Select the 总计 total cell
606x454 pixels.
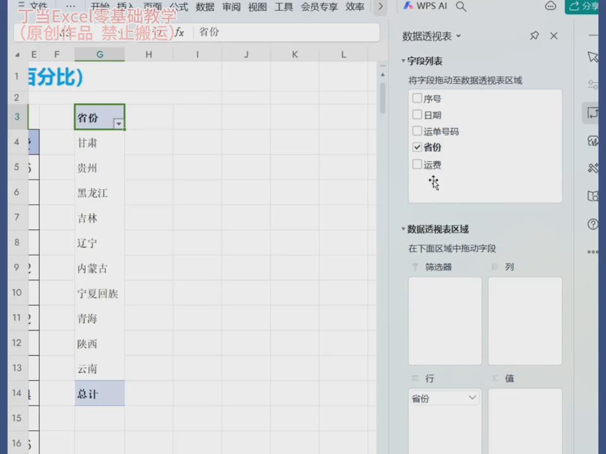point(100,393)
